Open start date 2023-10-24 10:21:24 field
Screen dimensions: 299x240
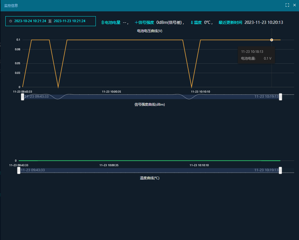click(30, 21)
